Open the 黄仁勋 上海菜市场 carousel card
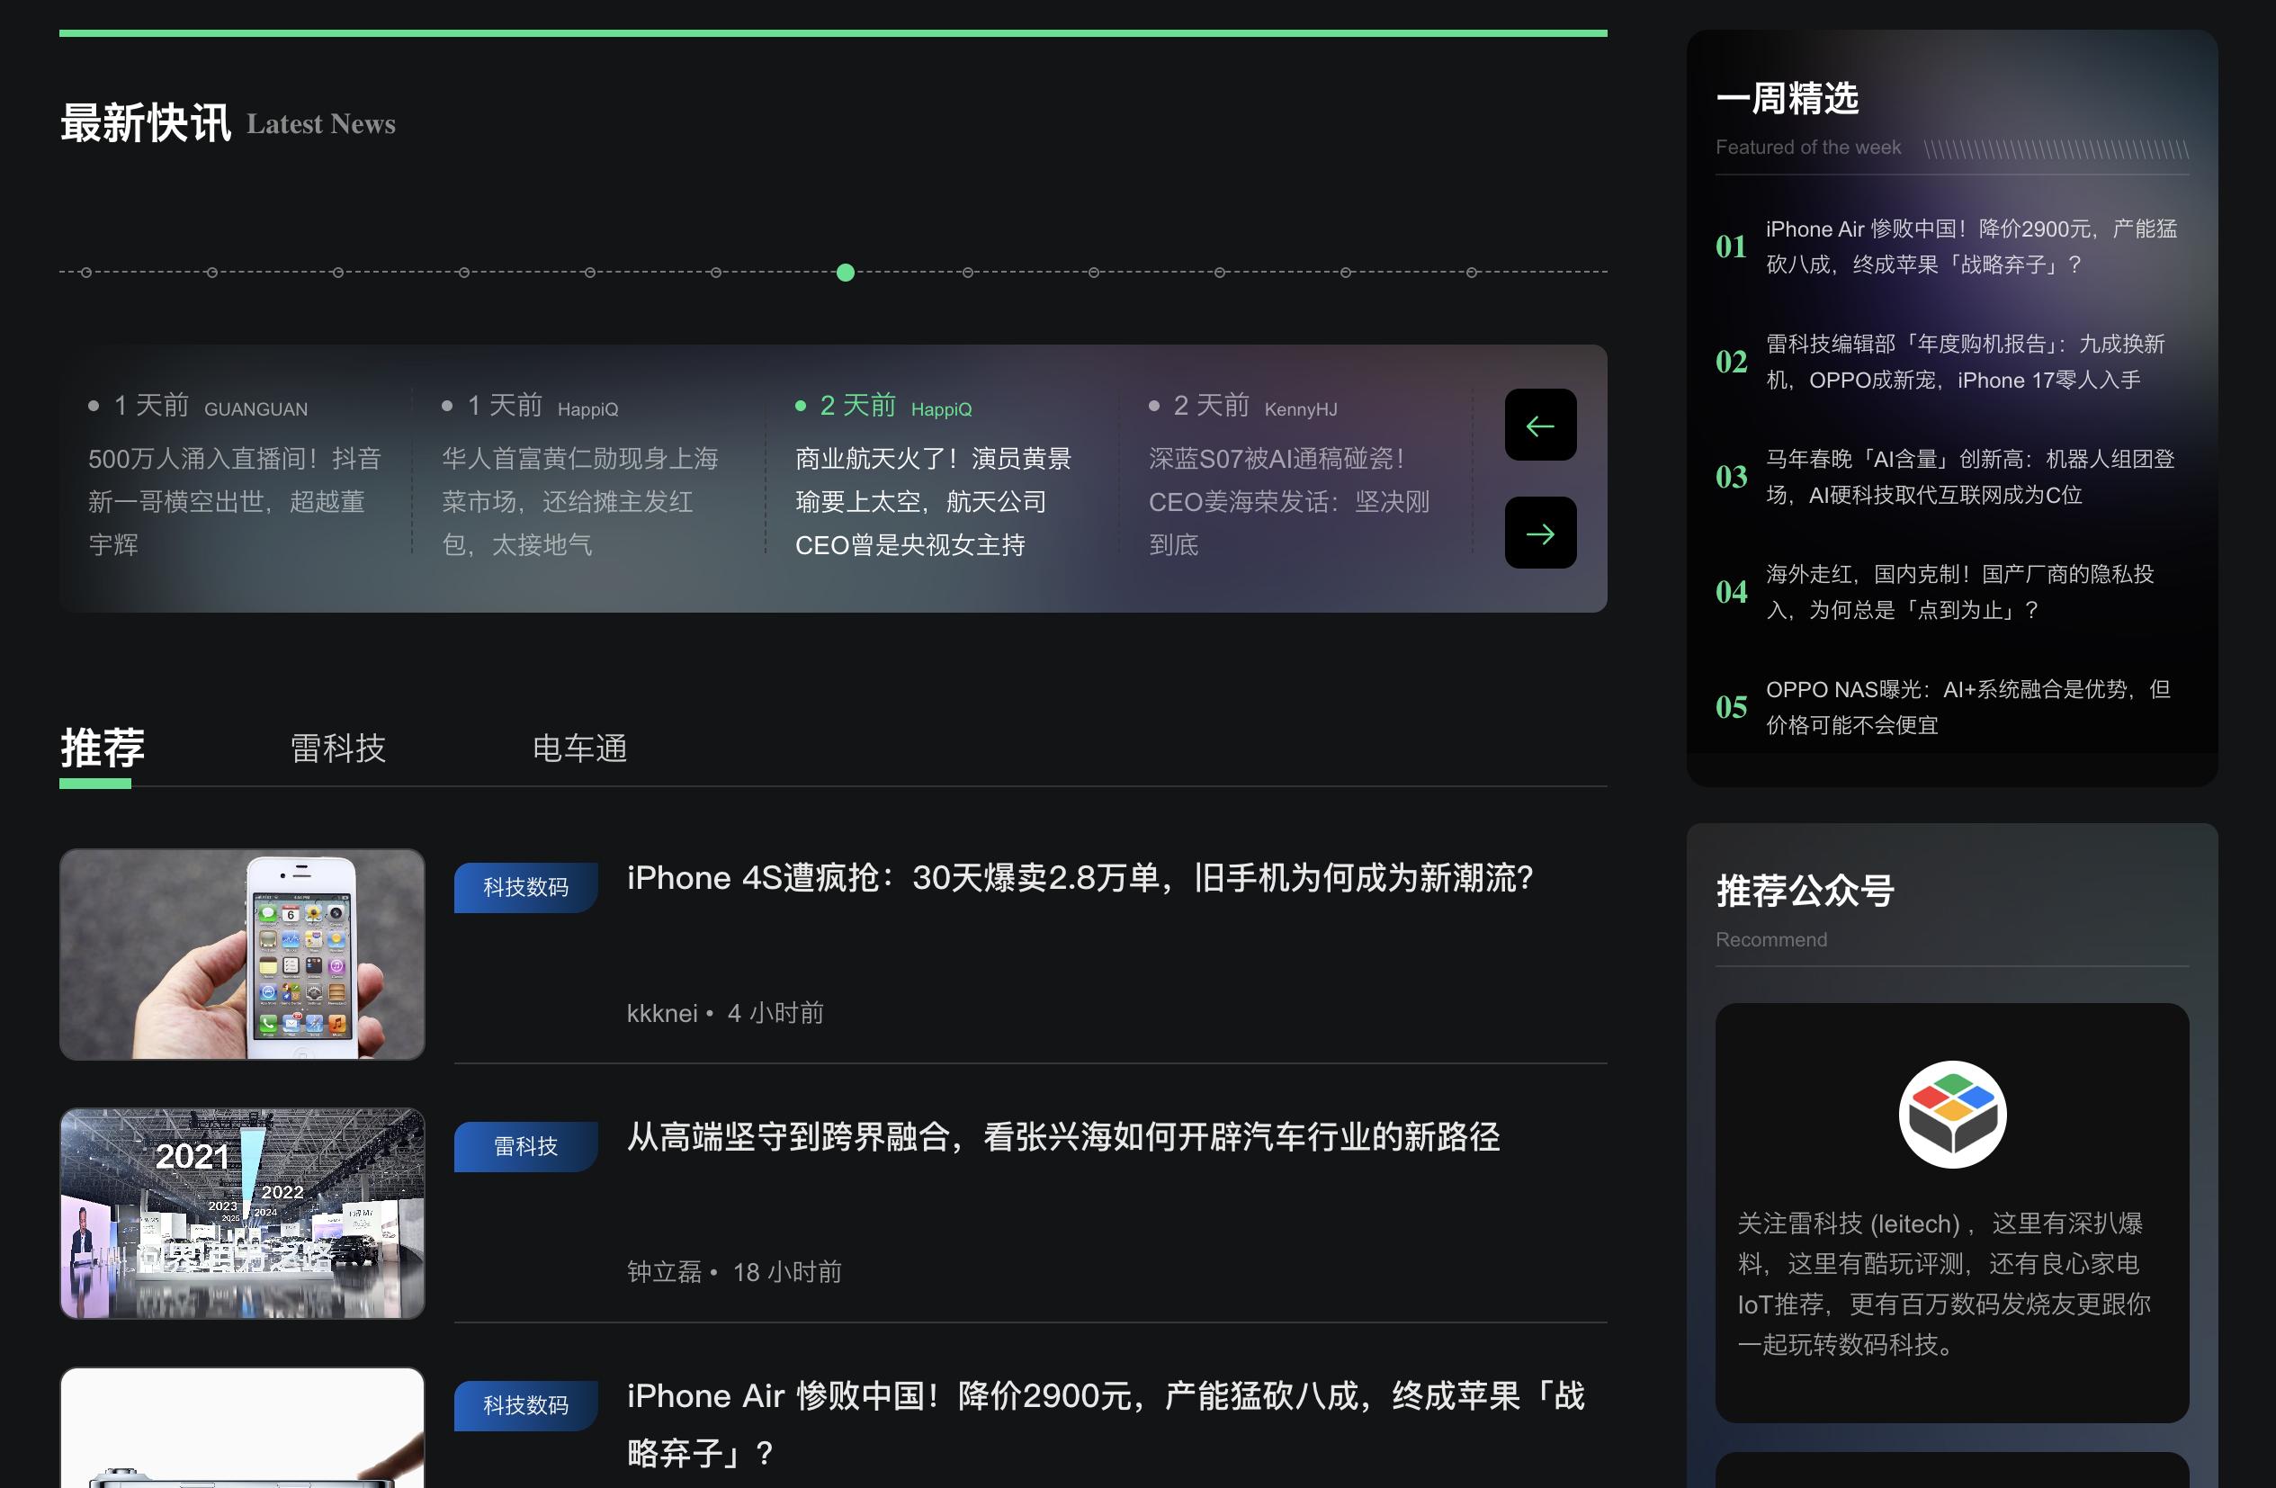The image size is (2276, 1488). [x=581, y=500]
